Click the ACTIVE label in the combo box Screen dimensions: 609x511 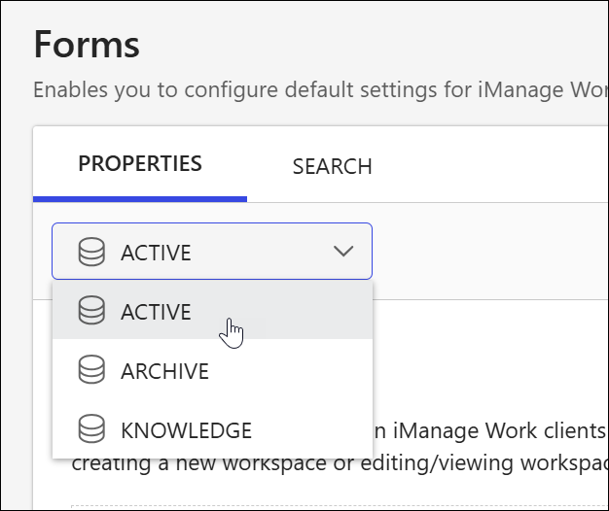(x=156, y=253)
